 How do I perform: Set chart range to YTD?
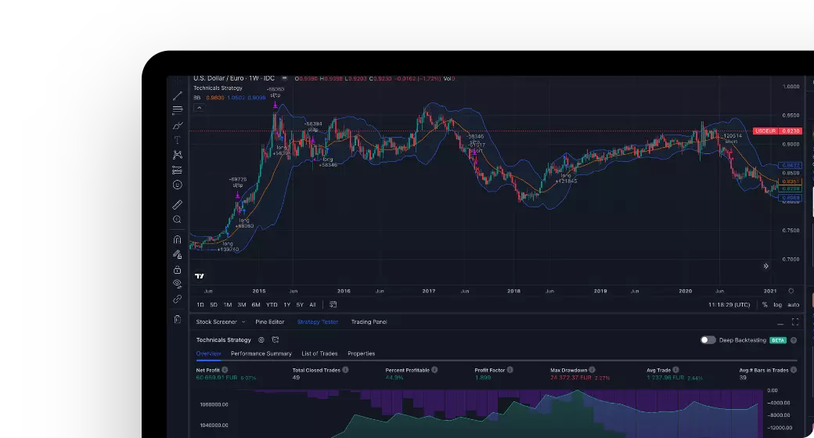point(272,305)
